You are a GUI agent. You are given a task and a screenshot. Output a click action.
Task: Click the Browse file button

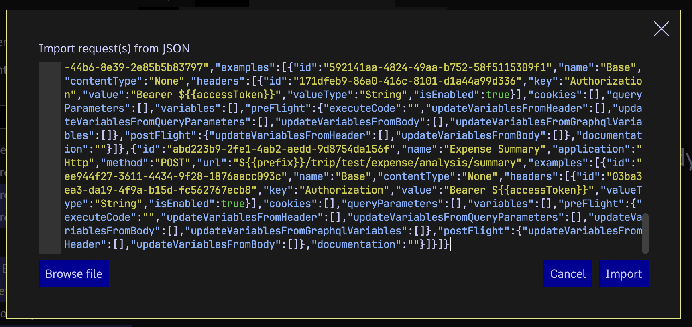point(73,274)
